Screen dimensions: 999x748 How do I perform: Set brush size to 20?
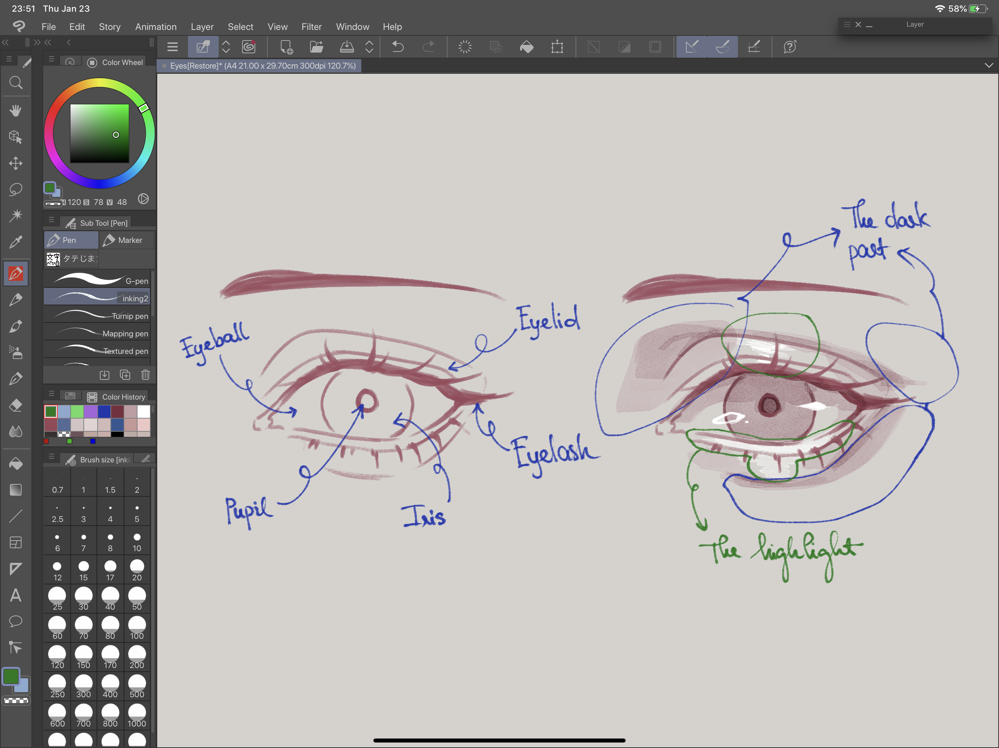pos(137,570)
